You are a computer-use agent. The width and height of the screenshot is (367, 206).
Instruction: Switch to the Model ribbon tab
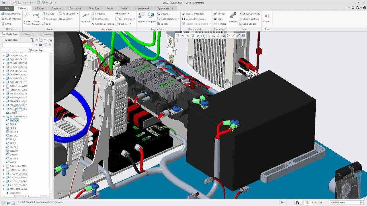[x=39, y=8]
